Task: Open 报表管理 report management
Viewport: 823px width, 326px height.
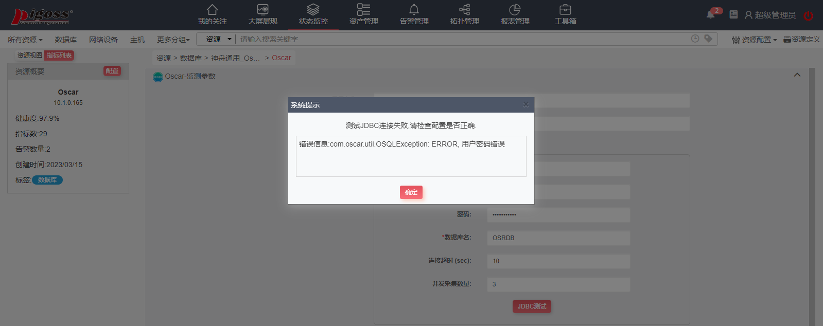Action: 515,14
